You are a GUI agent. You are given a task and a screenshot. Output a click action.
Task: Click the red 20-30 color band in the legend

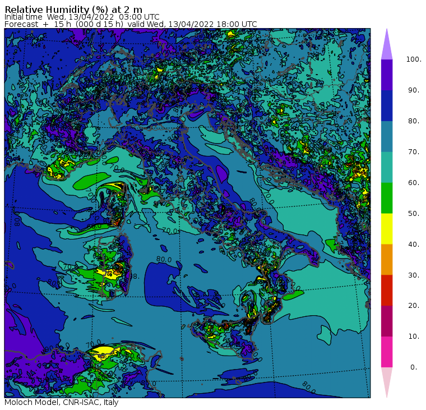pos(387,291)
